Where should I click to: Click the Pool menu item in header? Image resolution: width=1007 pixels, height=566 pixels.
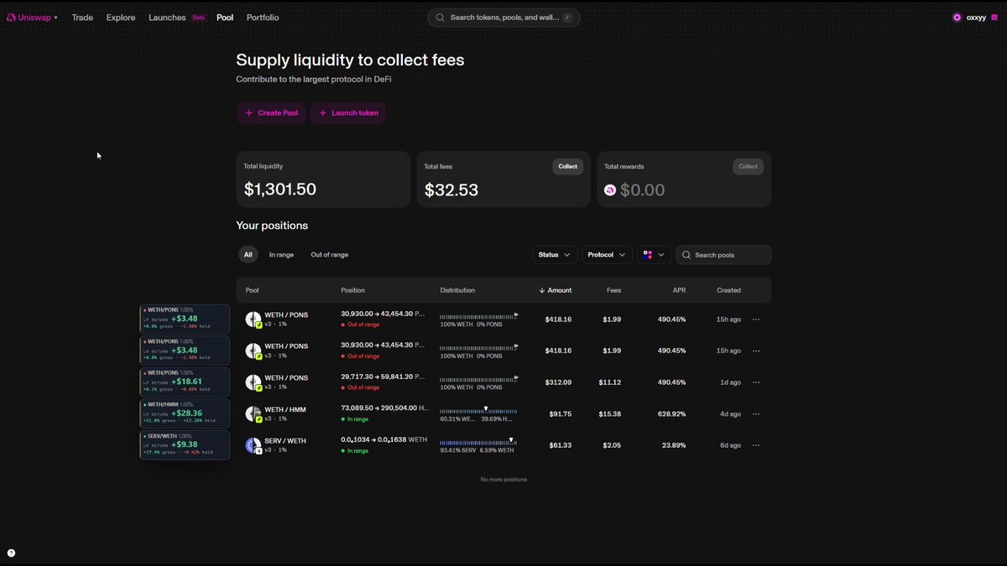[x=225, y=18]
